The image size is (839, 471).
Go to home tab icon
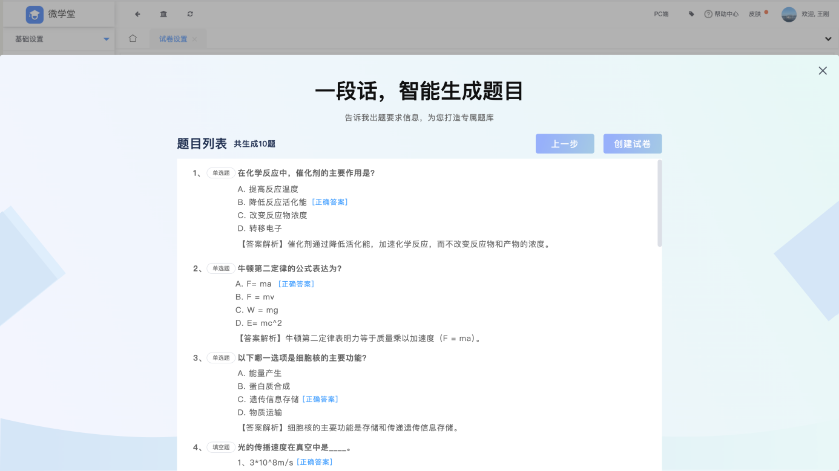pyautogui.click(x=133, y=39)
